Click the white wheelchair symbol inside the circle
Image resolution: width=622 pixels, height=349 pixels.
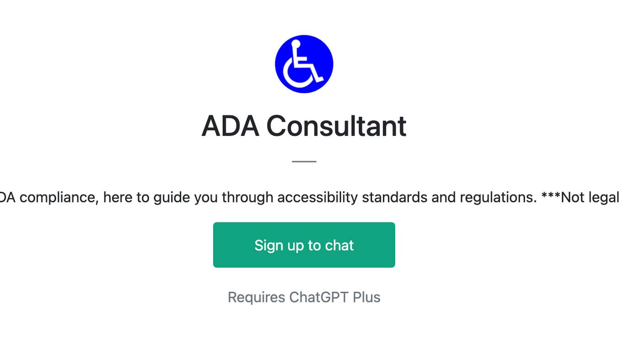(303, 64)
